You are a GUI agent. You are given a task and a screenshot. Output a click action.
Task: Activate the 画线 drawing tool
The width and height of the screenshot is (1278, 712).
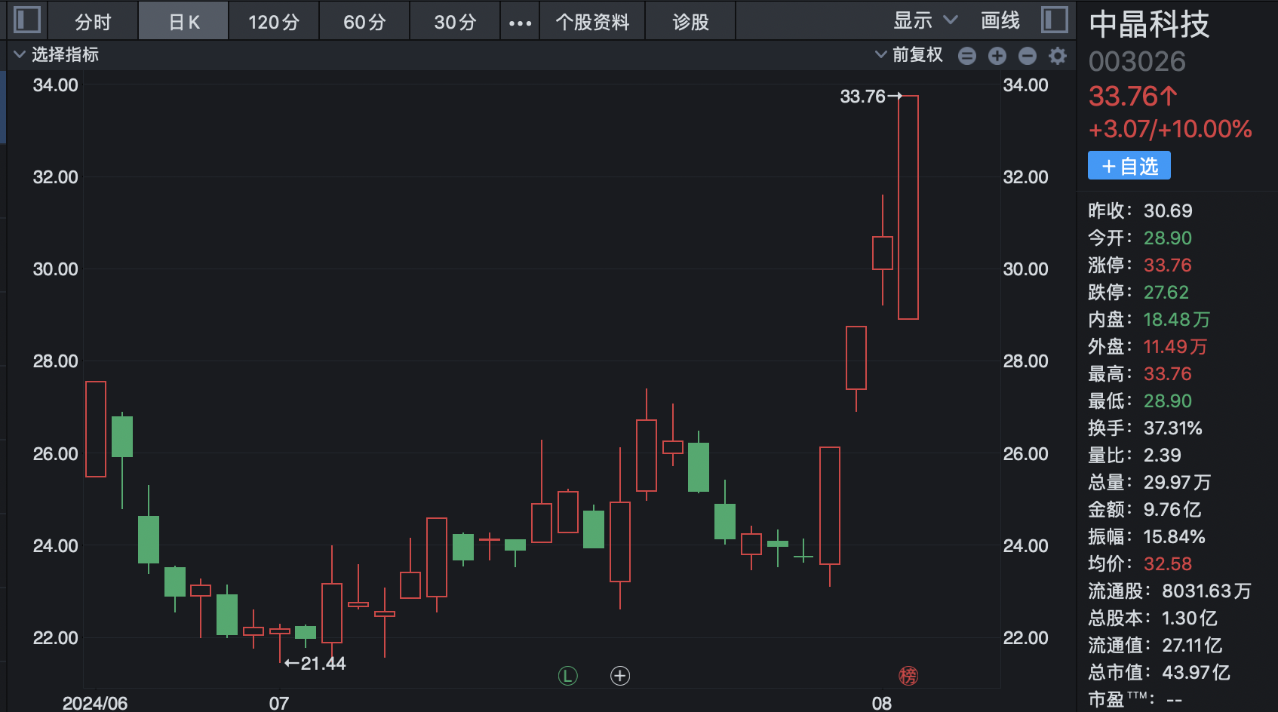(1000, 20)
